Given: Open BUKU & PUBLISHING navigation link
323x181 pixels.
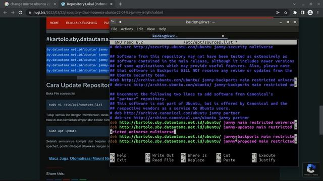Looking at the screenshot, I should [x=81, y=23].
